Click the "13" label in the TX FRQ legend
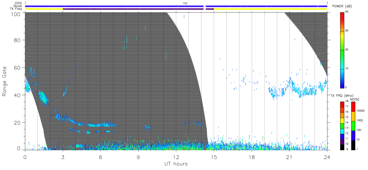Screen dimensions: 368x170 347,128
